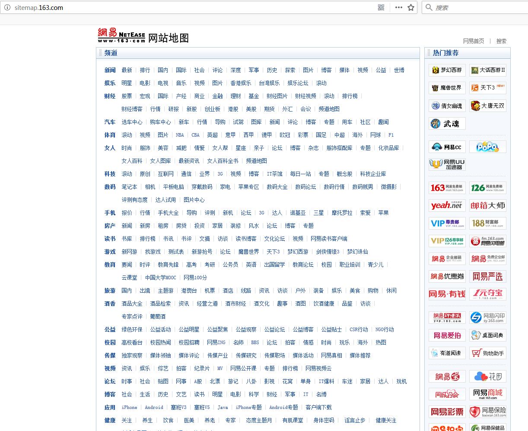The height and width of the screenshot is (431, 528).
Task: Open the 武魂 game icon link
Action: 447,124
